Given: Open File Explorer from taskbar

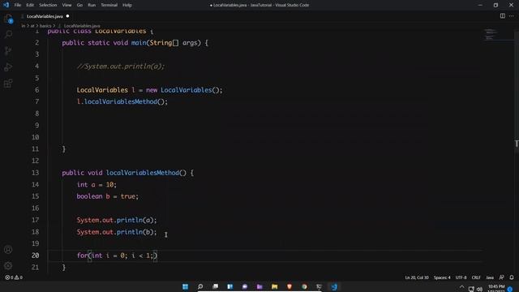Looking at the screenshot, I should [274, 286].
